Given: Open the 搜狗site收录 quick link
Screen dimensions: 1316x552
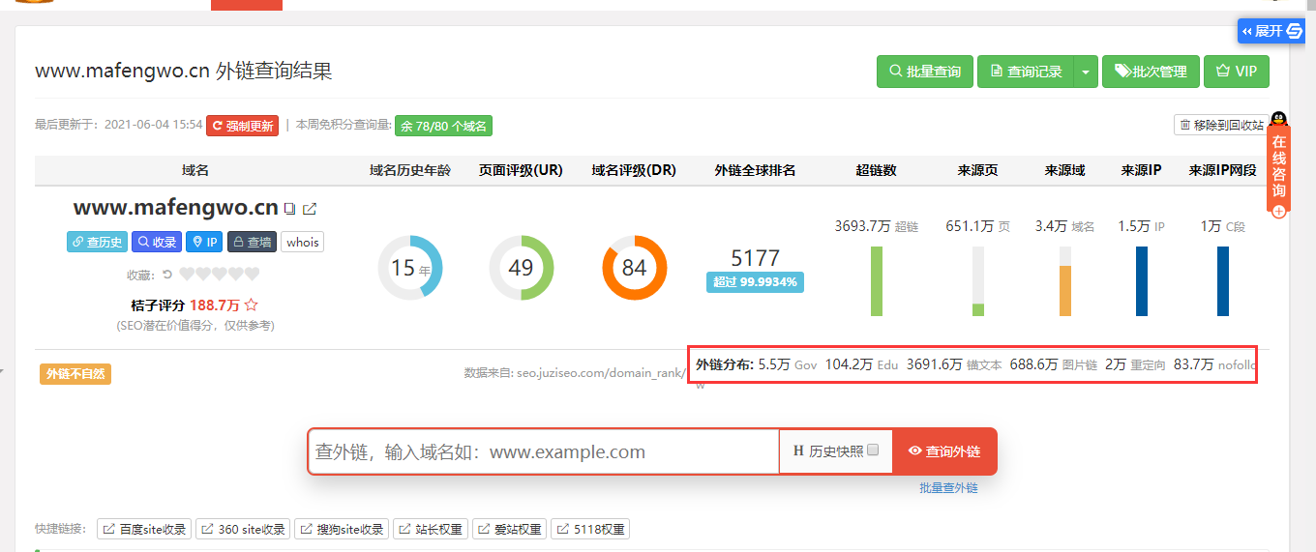Looking at the screenshot, I should point(341,529).
